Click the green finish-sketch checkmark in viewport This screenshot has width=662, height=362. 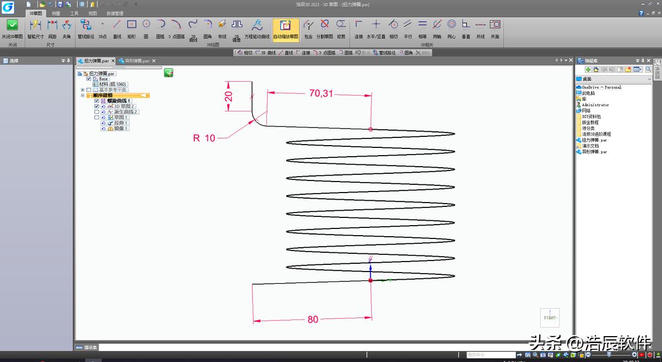click(x=169, y=72)
